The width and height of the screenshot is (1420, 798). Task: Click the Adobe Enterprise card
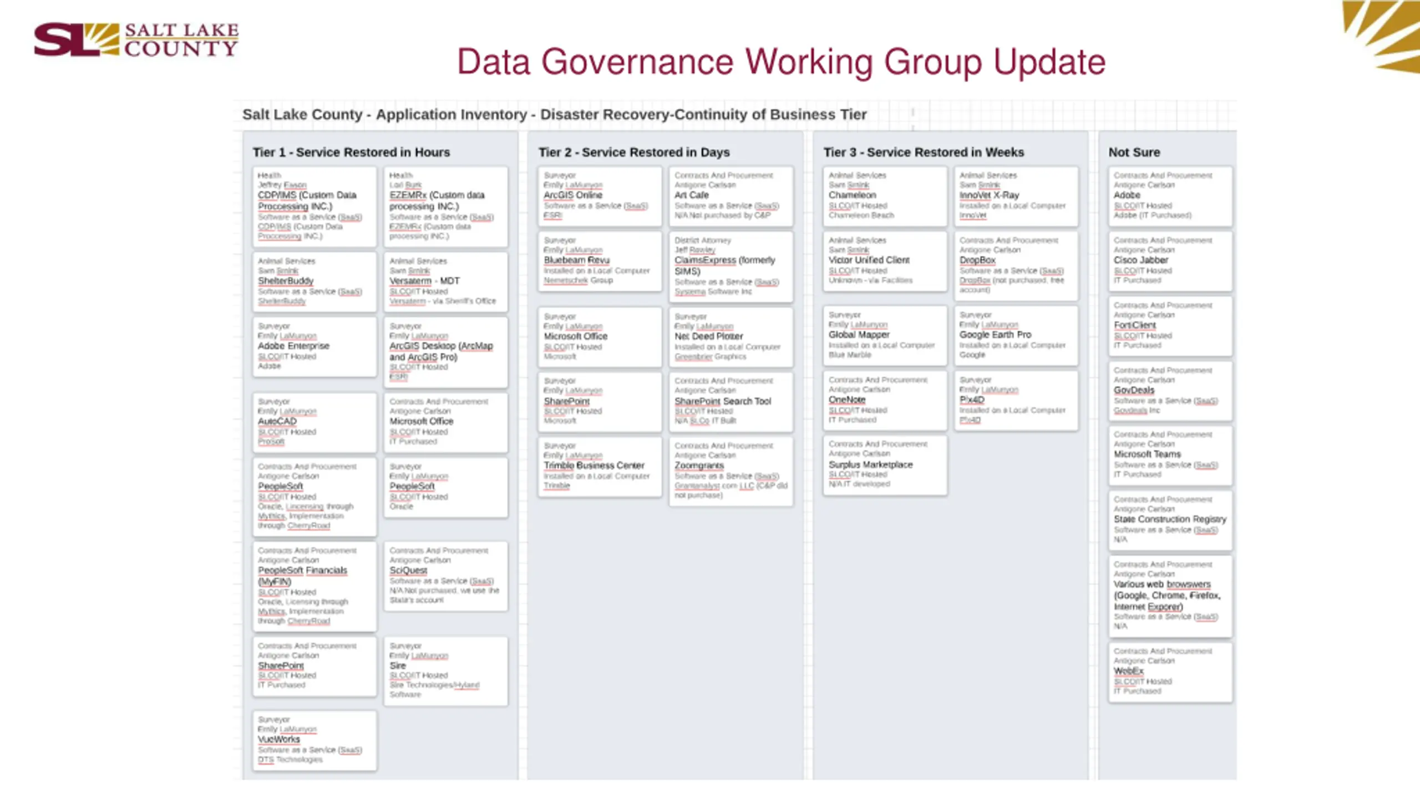coord(315,347)
